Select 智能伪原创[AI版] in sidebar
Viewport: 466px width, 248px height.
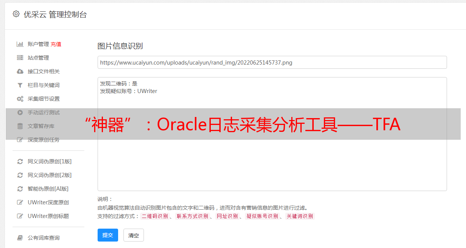coord(48,189)
